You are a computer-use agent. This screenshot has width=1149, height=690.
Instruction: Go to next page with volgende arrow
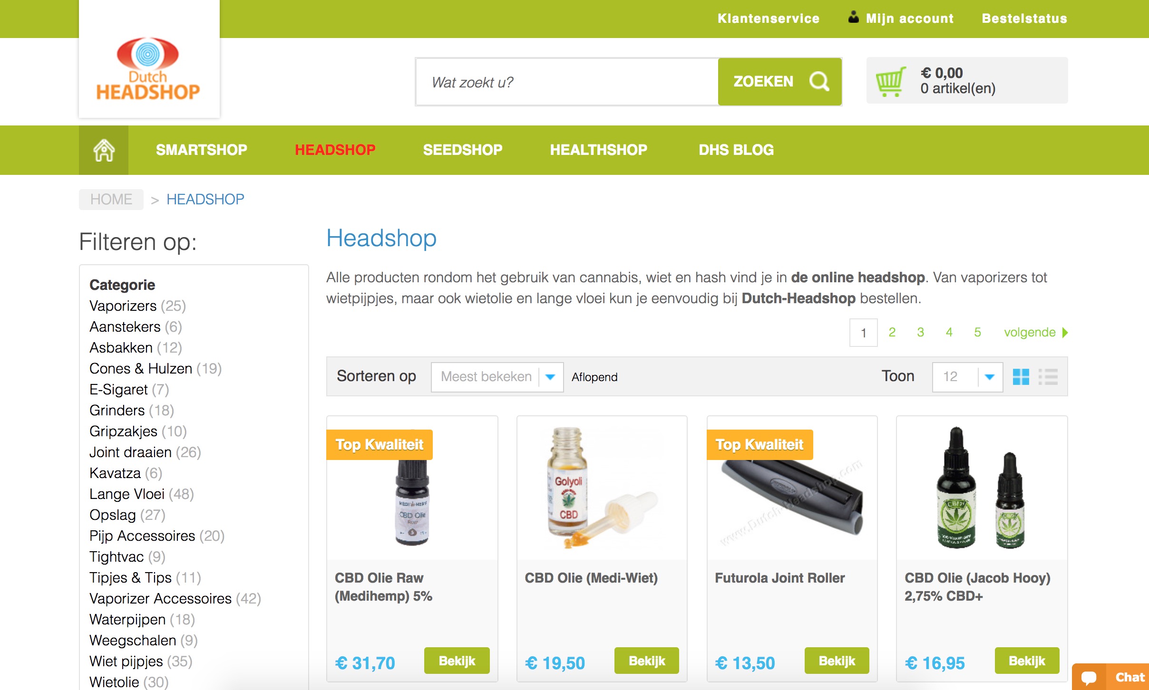pyautogui.click(x=1036, y=332)
